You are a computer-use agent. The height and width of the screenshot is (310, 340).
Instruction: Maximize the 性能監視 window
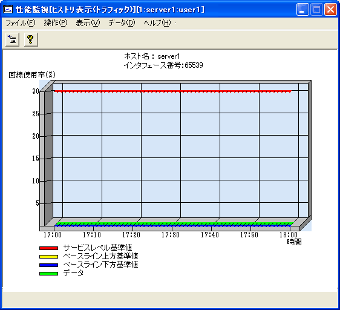coord(316,10)
